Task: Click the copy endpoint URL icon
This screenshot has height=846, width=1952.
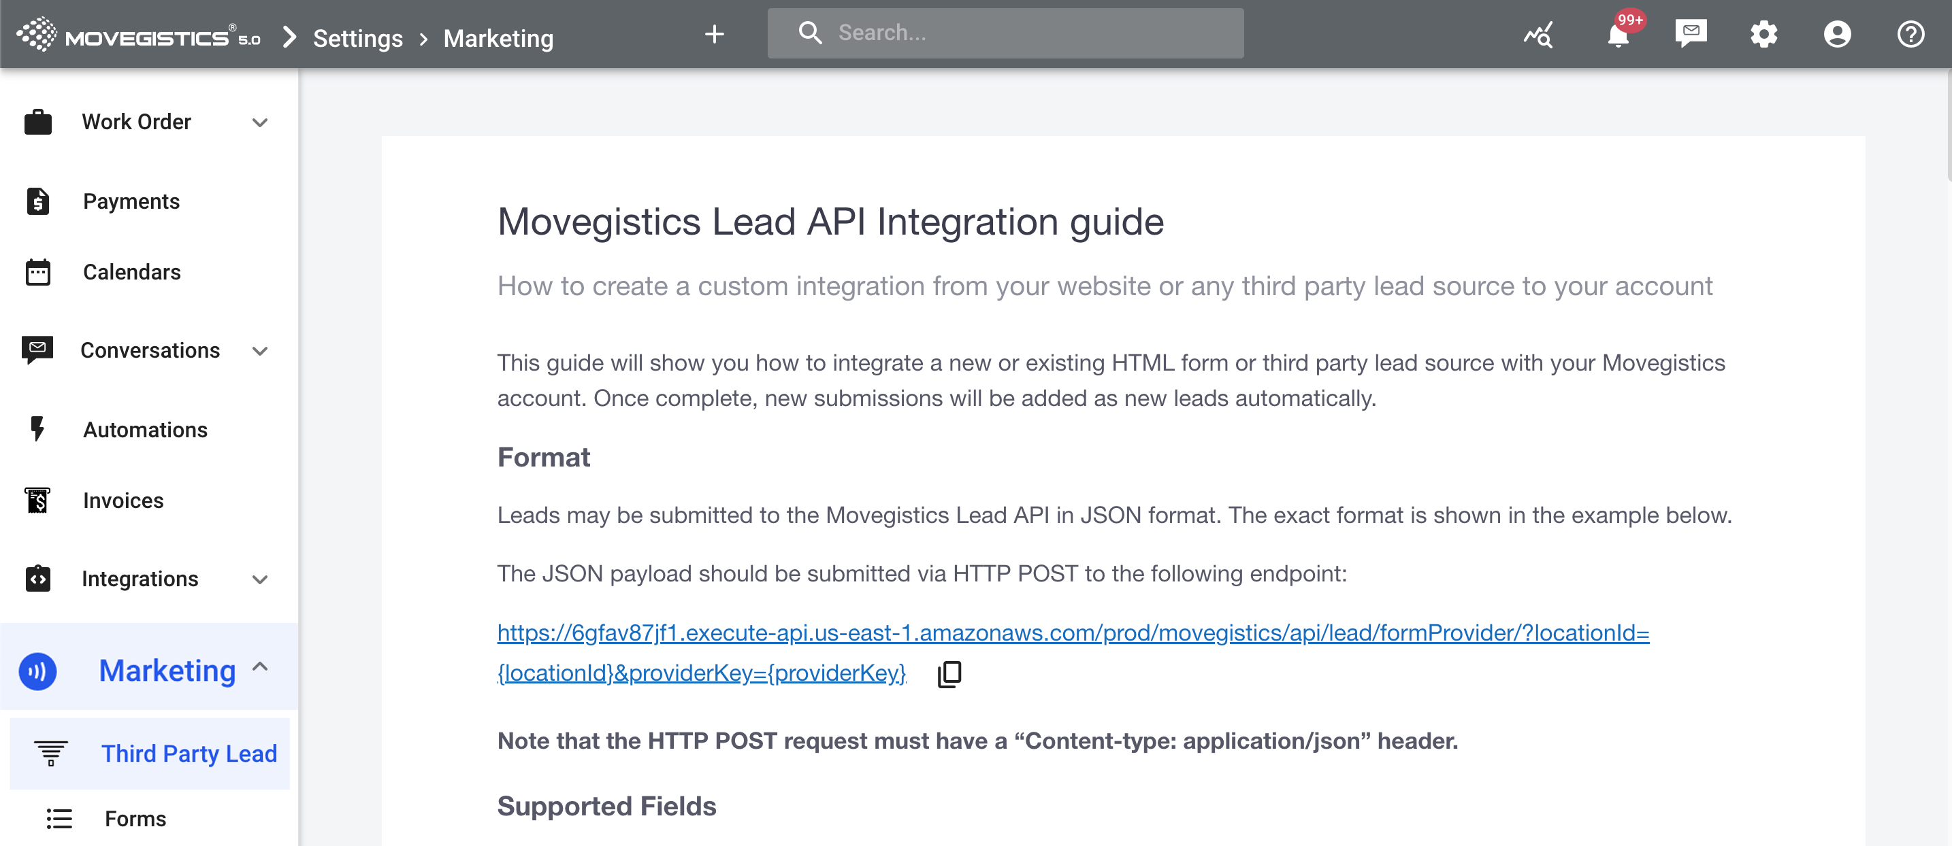Action: click(949, 673)
